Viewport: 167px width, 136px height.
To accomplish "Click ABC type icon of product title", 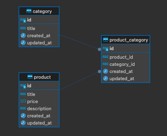I will [23, 94].
